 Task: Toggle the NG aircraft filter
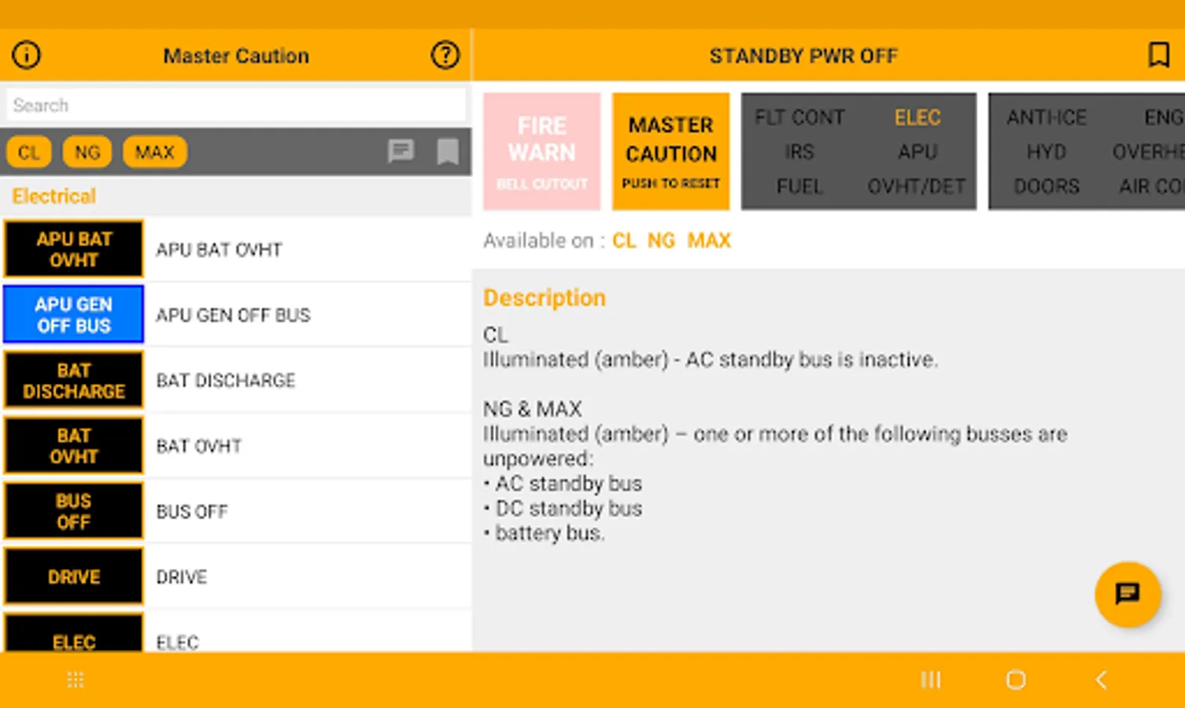(87, 152)
